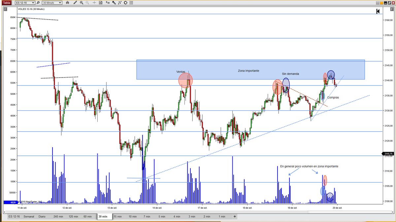This screenshot has height=222, width=396.
Task: Open the Tabla menu button
Action: [7, 3]
